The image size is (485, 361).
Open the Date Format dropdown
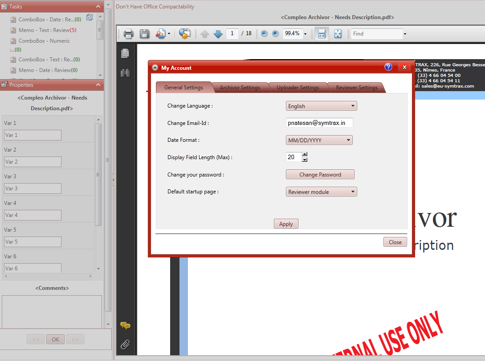click(319, 140)
